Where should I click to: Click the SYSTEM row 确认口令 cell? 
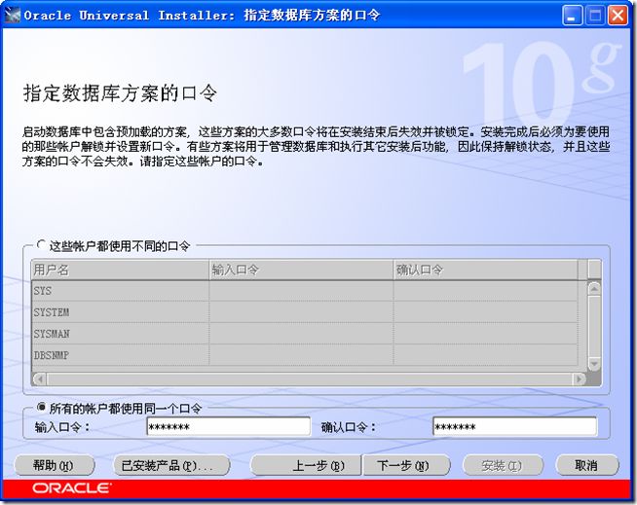pos(485,312)
